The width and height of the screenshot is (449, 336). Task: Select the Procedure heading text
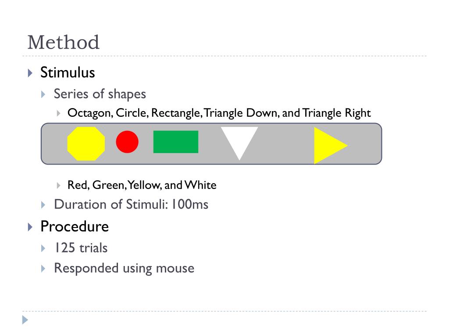coord(75,227)
